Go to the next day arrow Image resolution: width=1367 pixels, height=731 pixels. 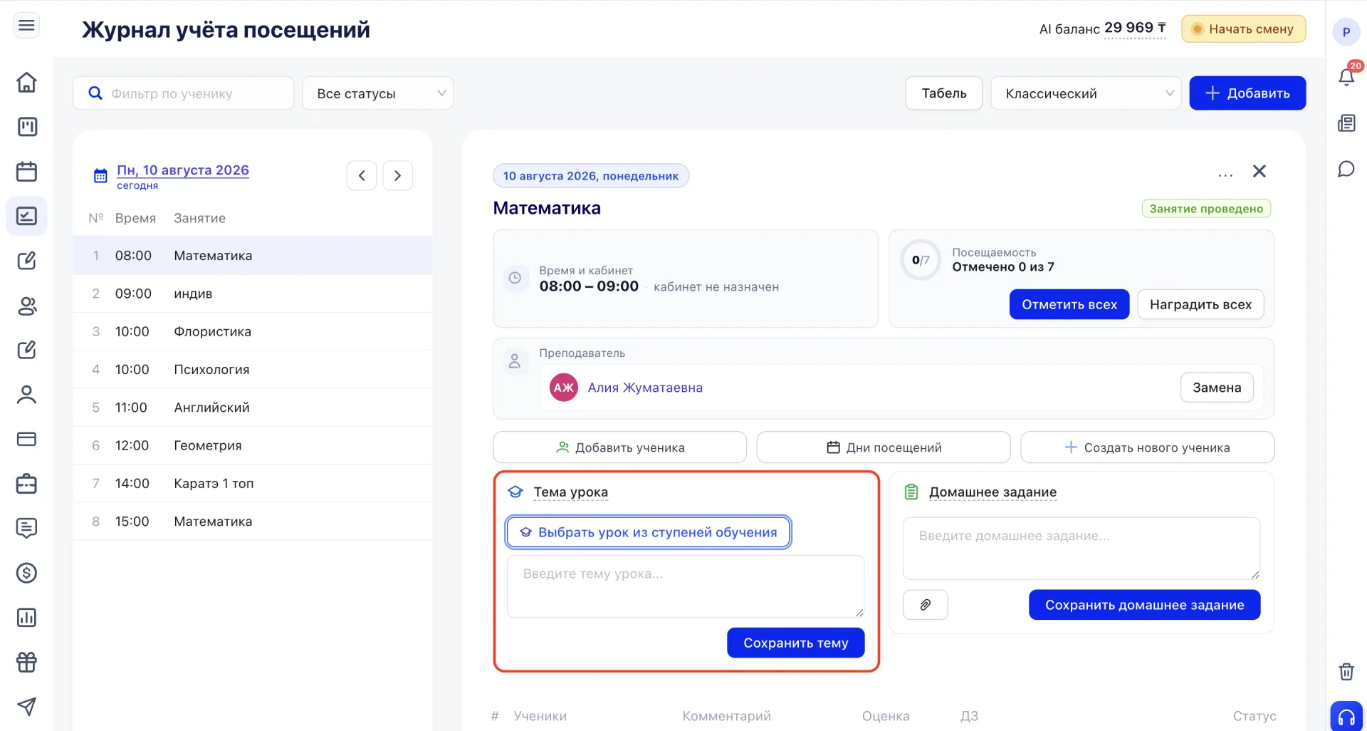397,175
